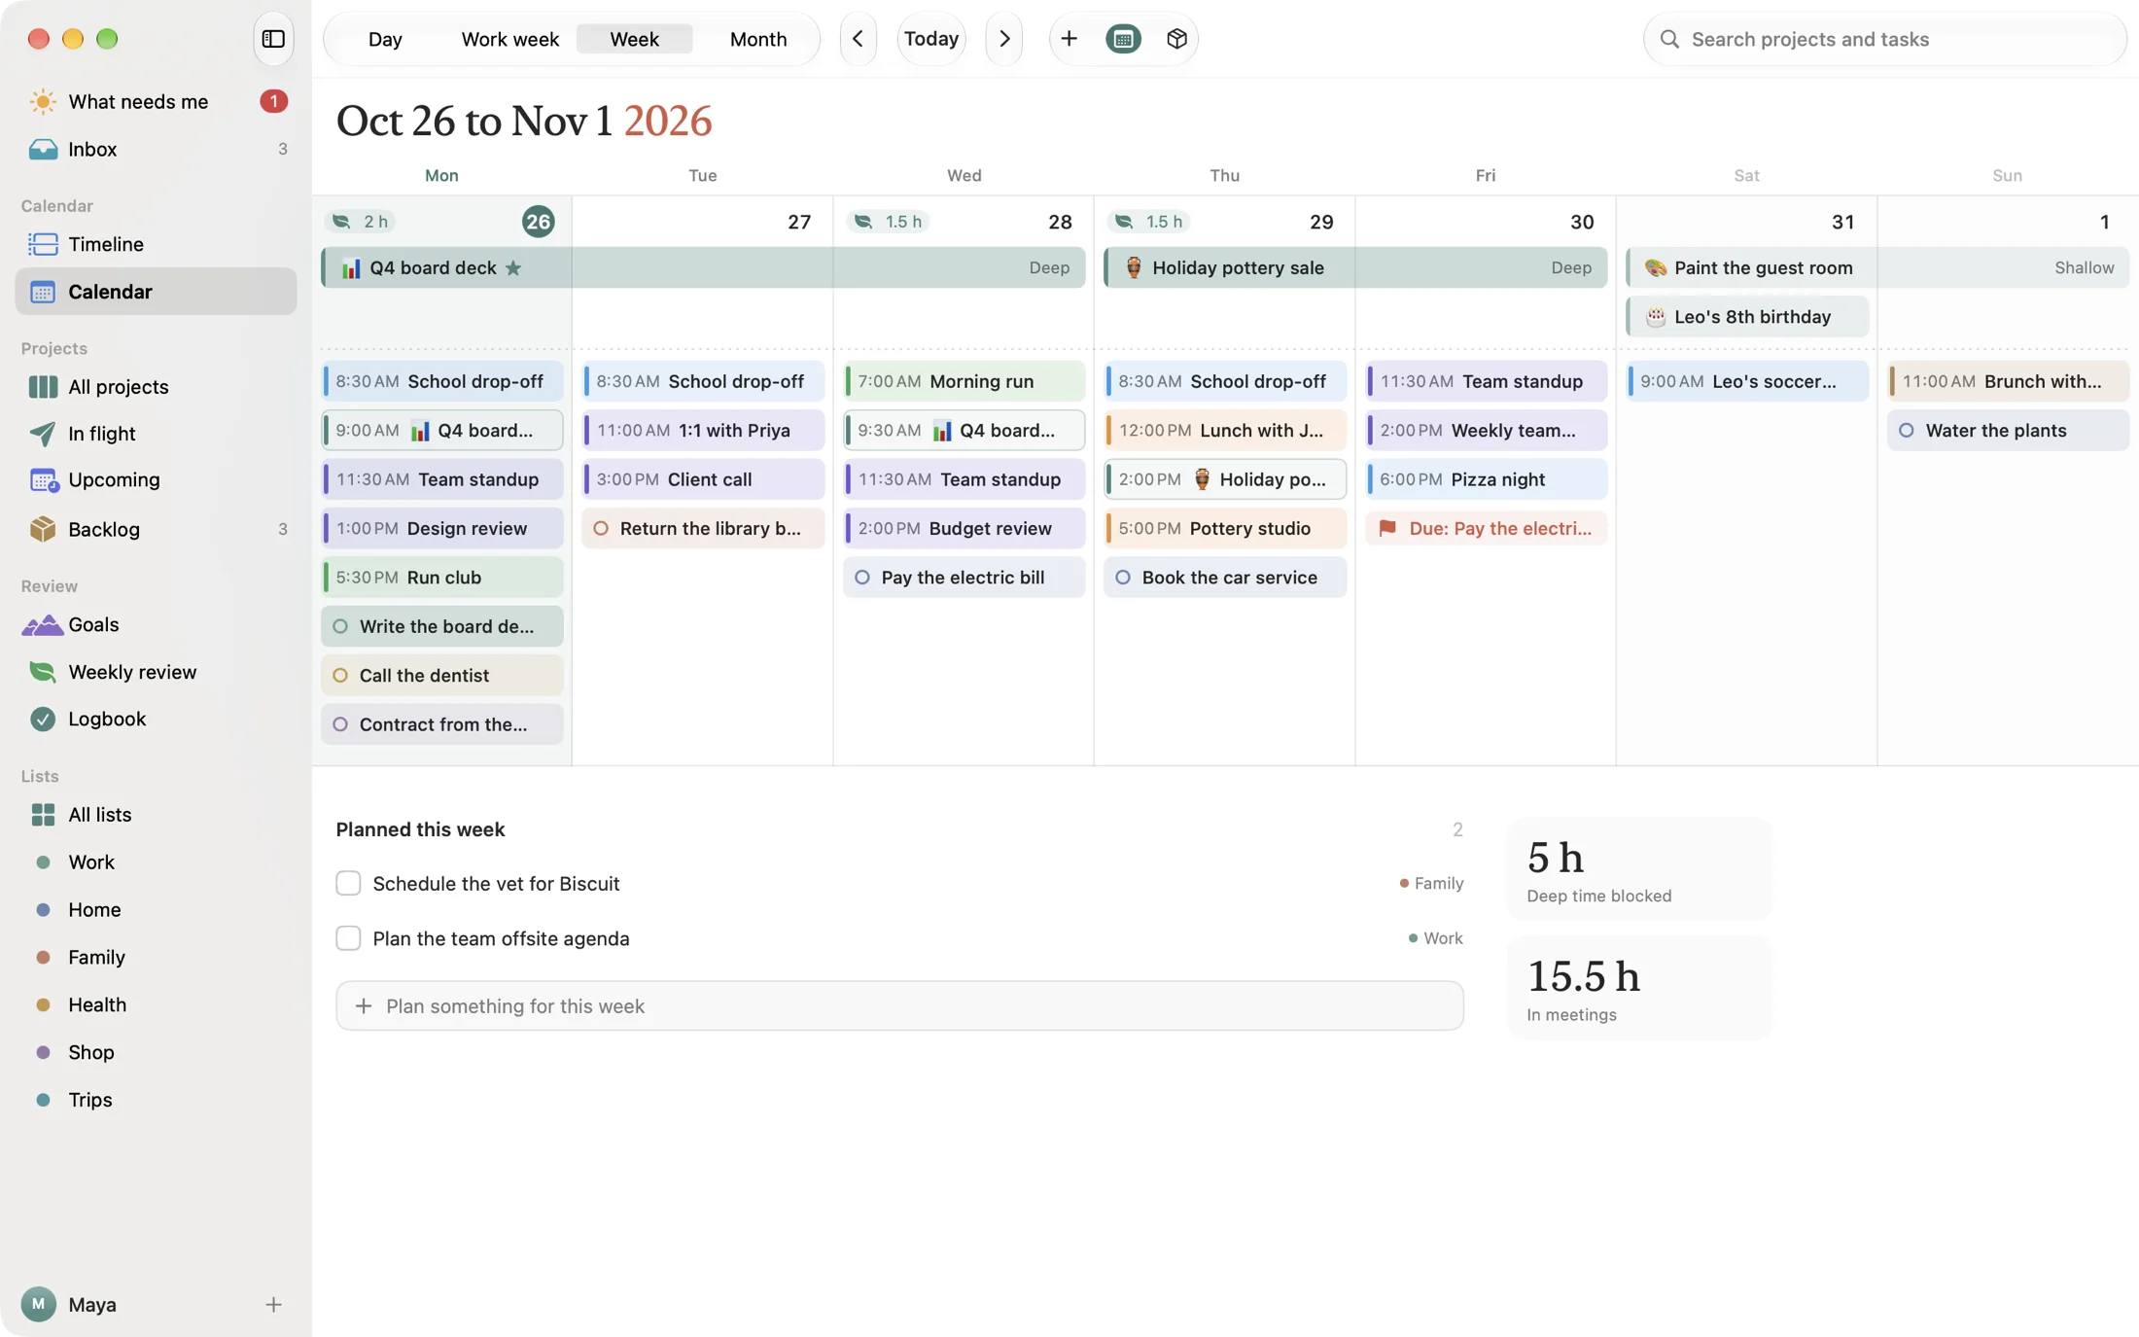Open 1:1 with Priya event
The height and width of the screenshot is (1337, 2139).
coord(703,430)
